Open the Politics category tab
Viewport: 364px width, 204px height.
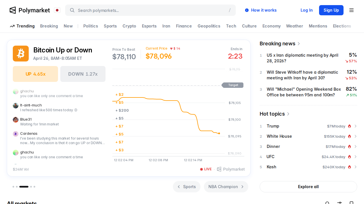click(91, 26)
